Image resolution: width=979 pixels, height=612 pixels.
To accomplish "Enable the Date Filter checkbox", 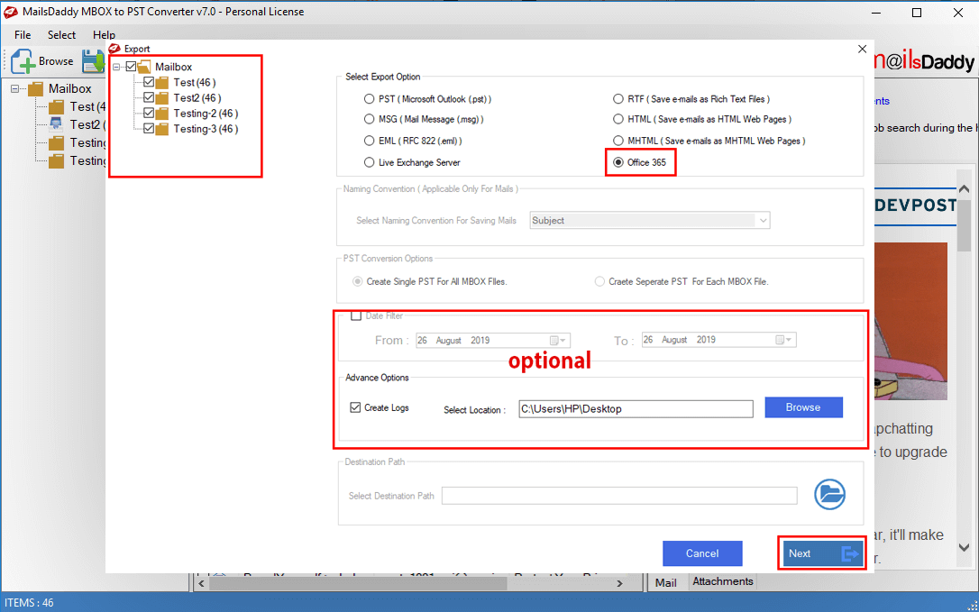I will (x=356, y=316).
